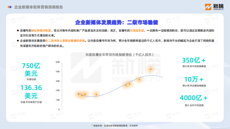This screenshot has width=230, height=129.
Task: Click the 4000亿+ figure
Action: pyautogui.click(x=194, y=98)
